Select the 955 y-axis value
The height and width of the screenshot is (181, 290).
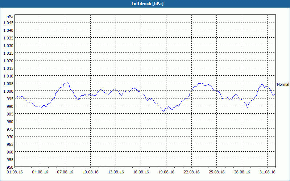point(11,160)
